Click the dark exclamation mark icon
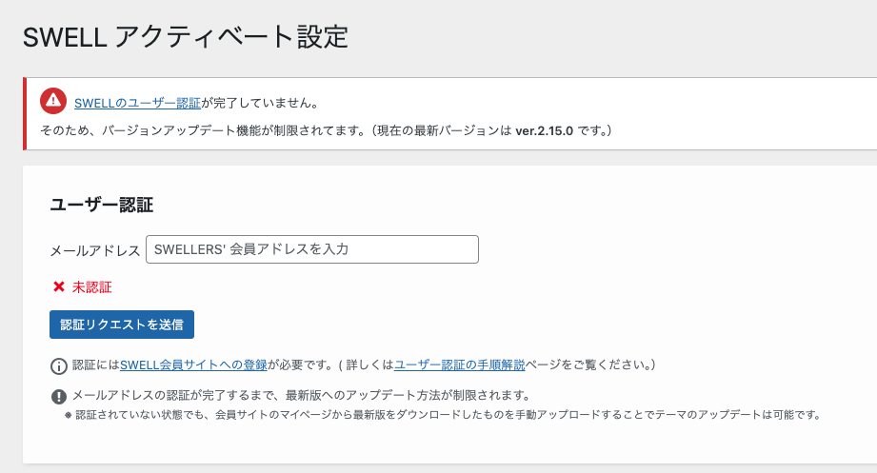 [x=59, y=396]
